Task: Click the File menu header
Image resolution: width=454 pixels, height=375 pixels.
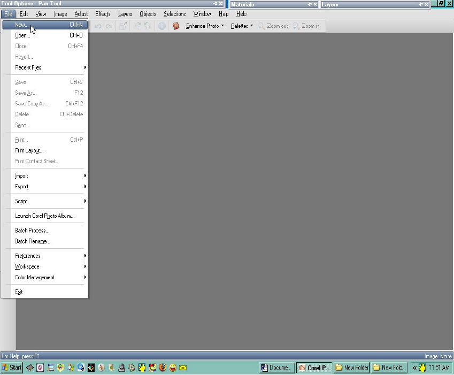Action: click(8, 14)
